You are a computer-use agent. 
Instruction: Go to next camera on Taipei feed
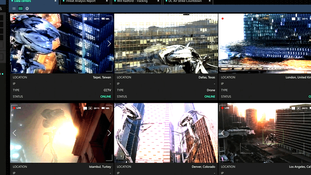[109, 44]
